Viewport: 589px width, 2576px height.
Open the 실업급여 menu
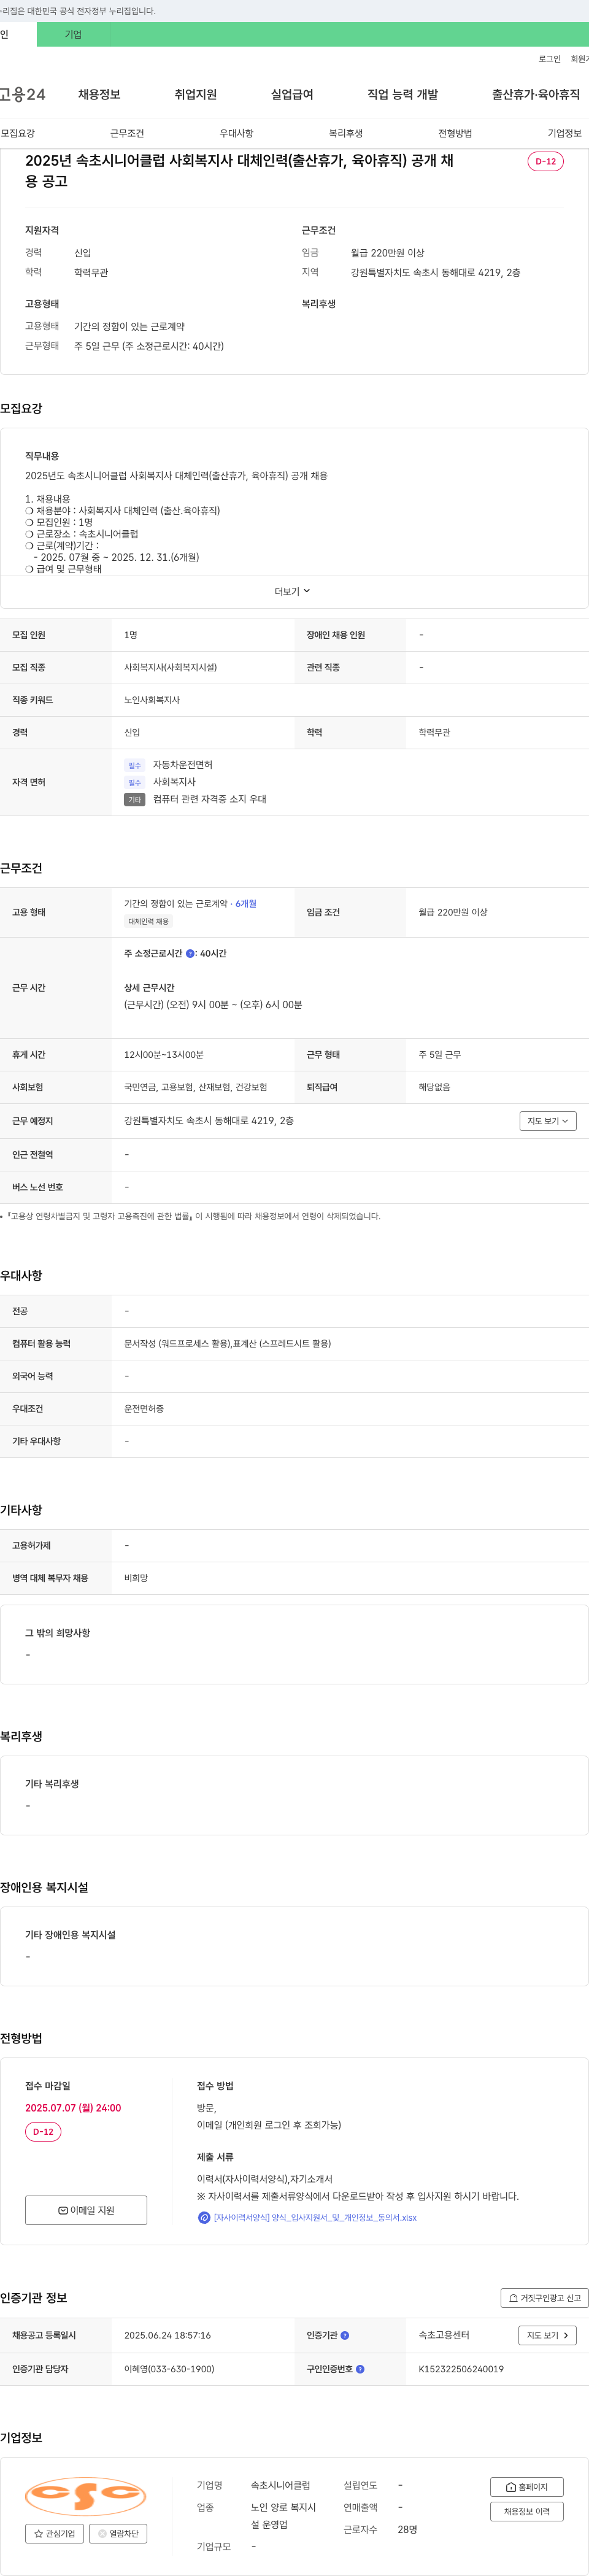tap(292, 95)
